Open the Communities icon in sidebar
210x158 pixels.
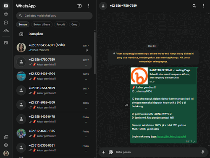pyautogui.click(x=6, y=31)
